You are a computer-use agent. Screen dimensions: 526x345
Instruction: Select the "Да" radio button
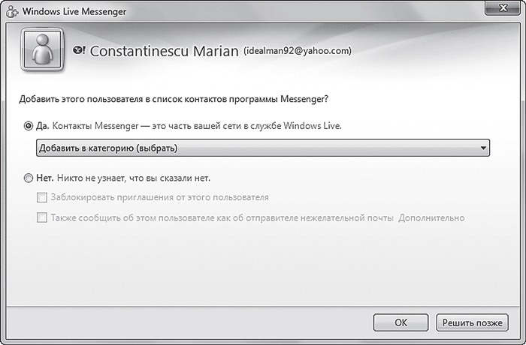point(29,127)
